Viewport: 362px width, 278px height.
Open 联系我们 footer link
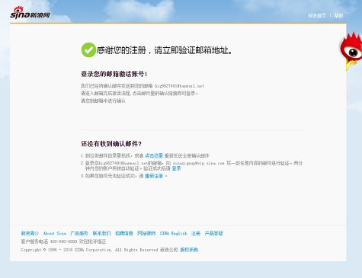coord(101,233)
